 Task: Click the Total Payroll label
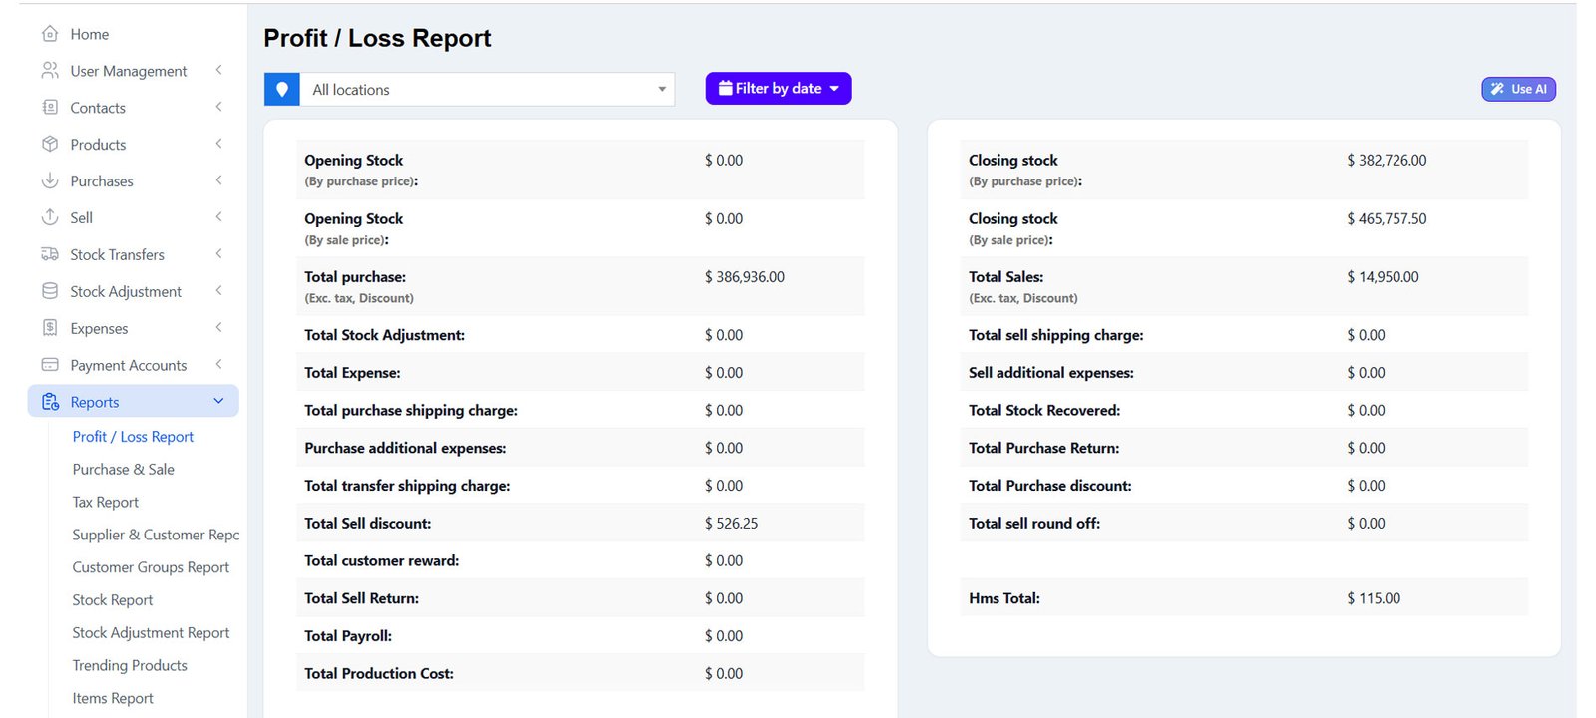pyautogui.click(x=348, y=636)
